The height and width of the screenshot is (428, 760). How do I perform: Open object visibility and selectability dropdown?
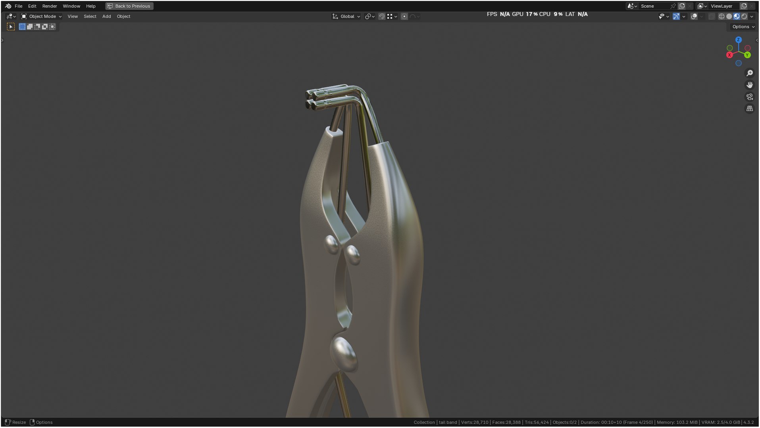[x=664, y=16]
